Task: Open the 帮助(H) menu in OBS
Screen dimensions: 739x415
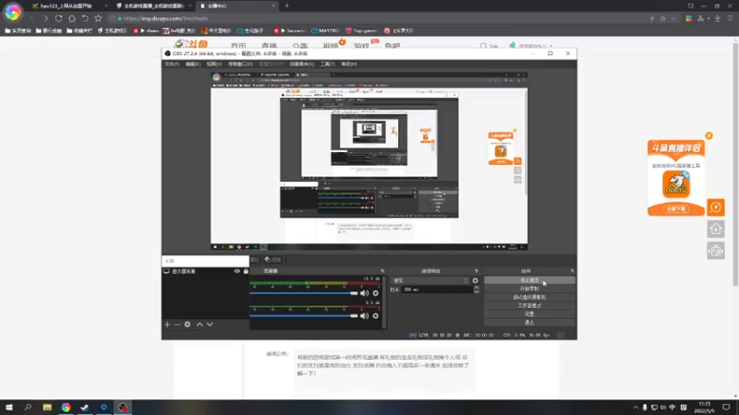Action: point(349,64)
